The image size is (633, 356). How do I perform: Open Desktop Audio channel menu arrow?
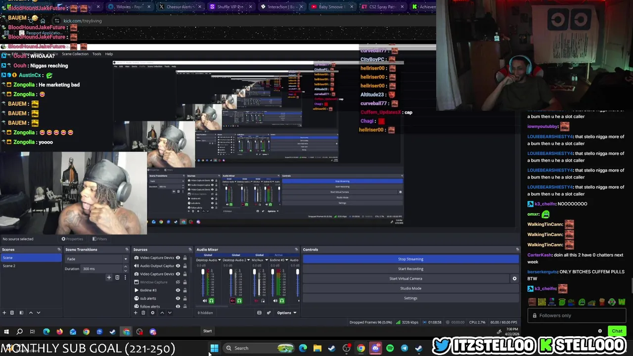tap(219, 260)
